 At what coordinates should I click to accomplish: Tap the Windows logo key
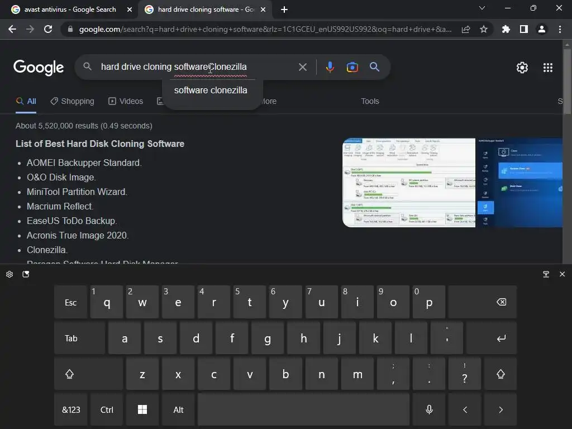click(x=142, y=410)
